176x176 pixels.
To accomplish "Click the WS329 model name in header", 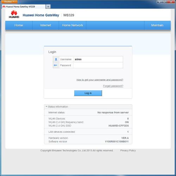I will point(69,15).
